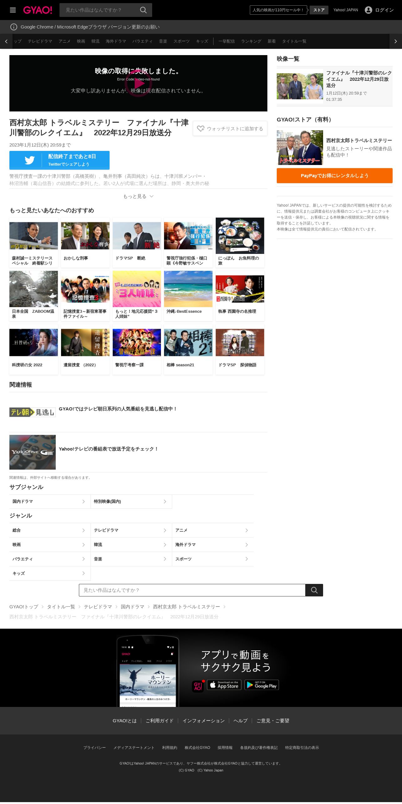Viewport: 402px width, 804px height.
Task: Click PayPayでお得にレンタルしよう button
Action: pos(335,176)
